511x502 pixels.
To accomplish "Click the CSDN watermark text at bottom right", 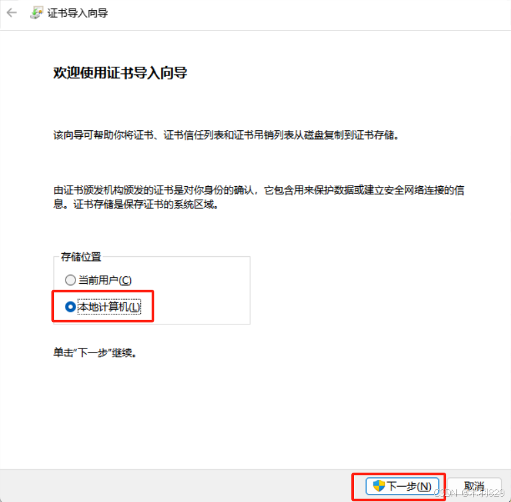I will point(470,493).
